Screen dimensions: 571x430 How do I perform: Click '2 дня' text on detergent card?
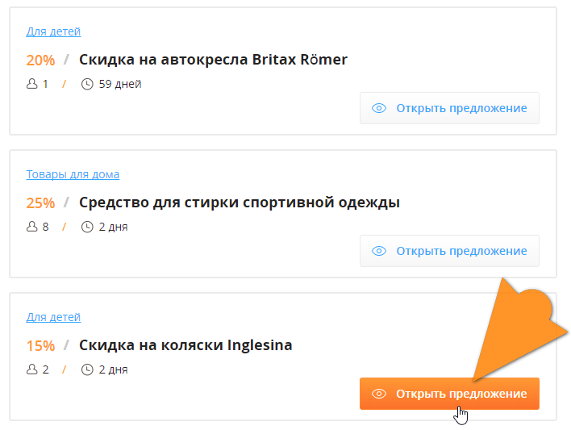click(x=113, y=227)
